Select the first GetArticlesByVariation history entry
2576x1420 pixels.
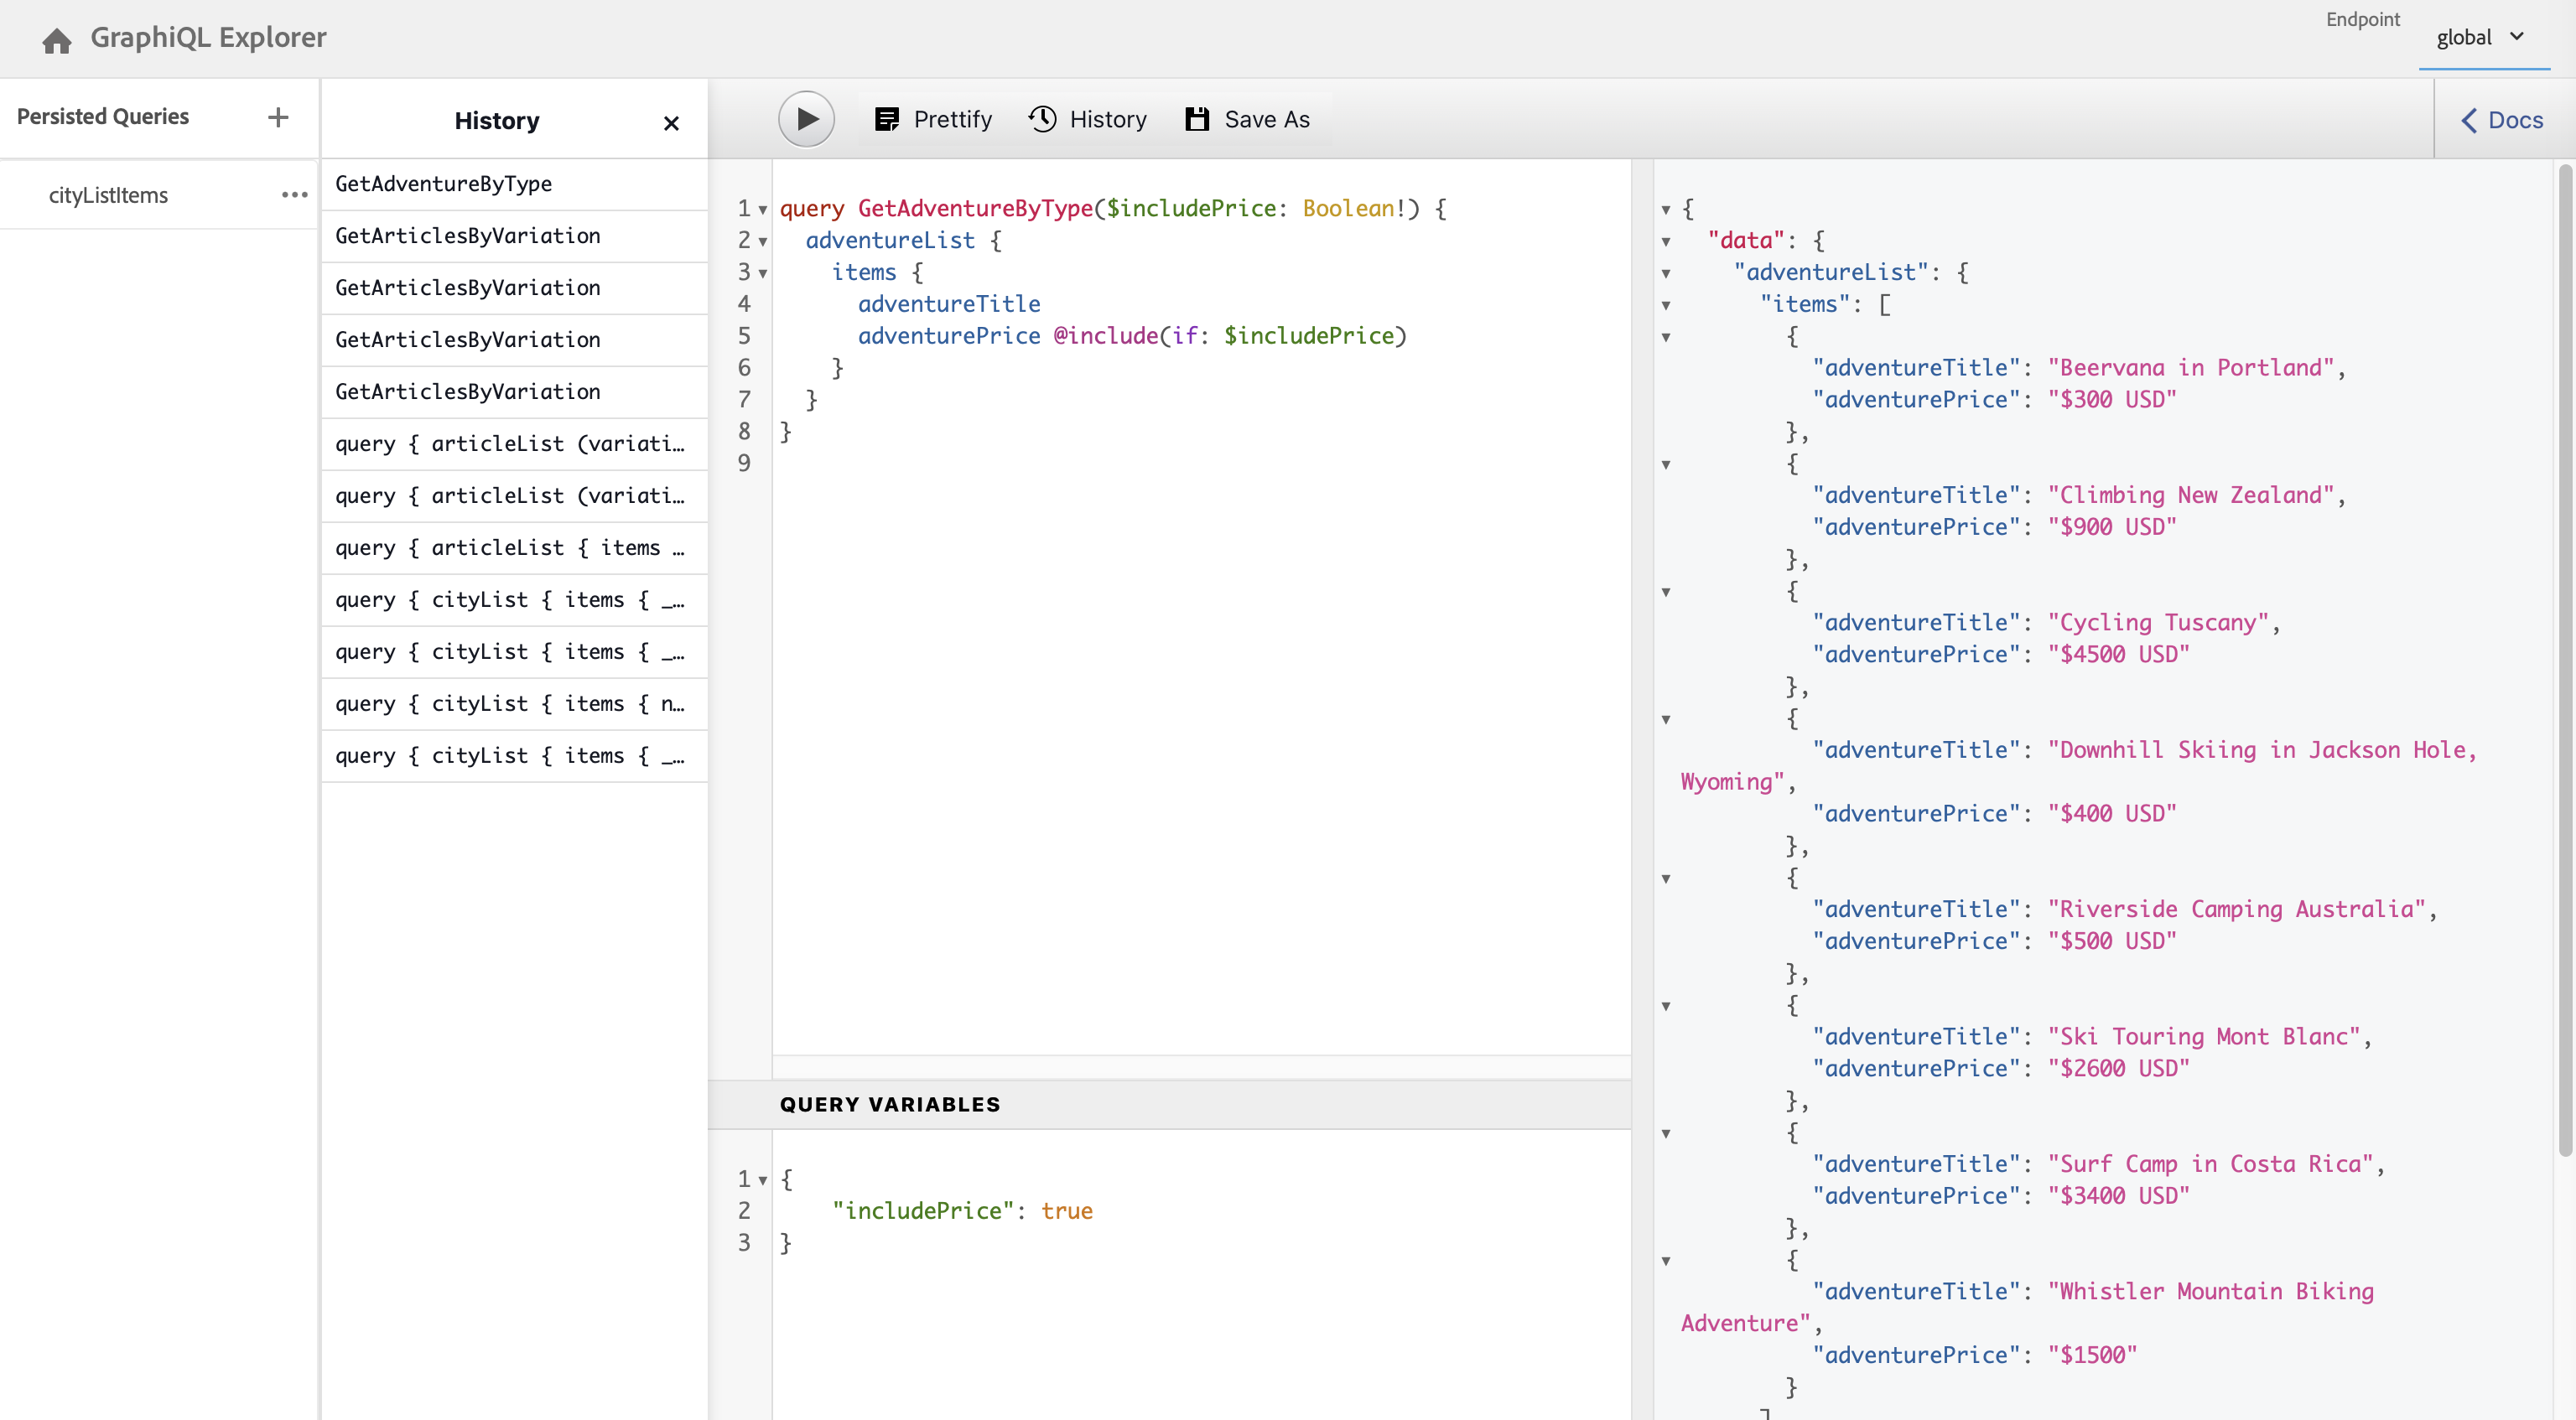coord(468,236)
